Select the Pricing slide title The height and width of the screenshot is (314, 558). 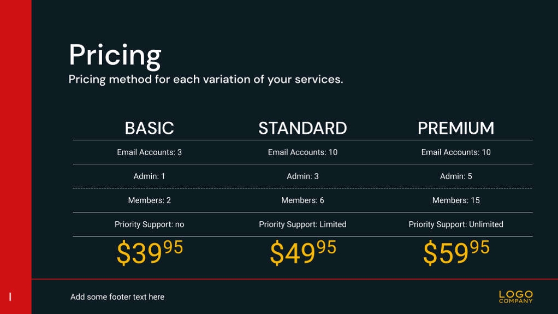pos(115,55)
